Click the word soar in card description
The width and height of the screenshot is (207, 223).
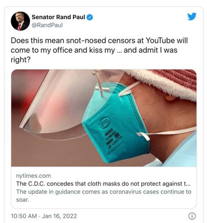22,200
